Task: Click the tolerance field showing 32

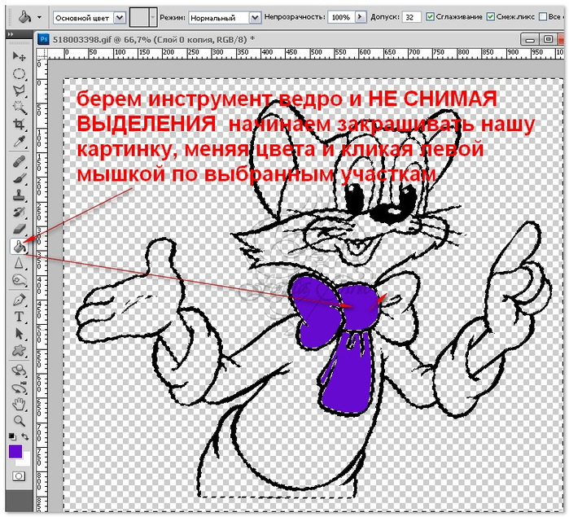Action: [411, 17]
